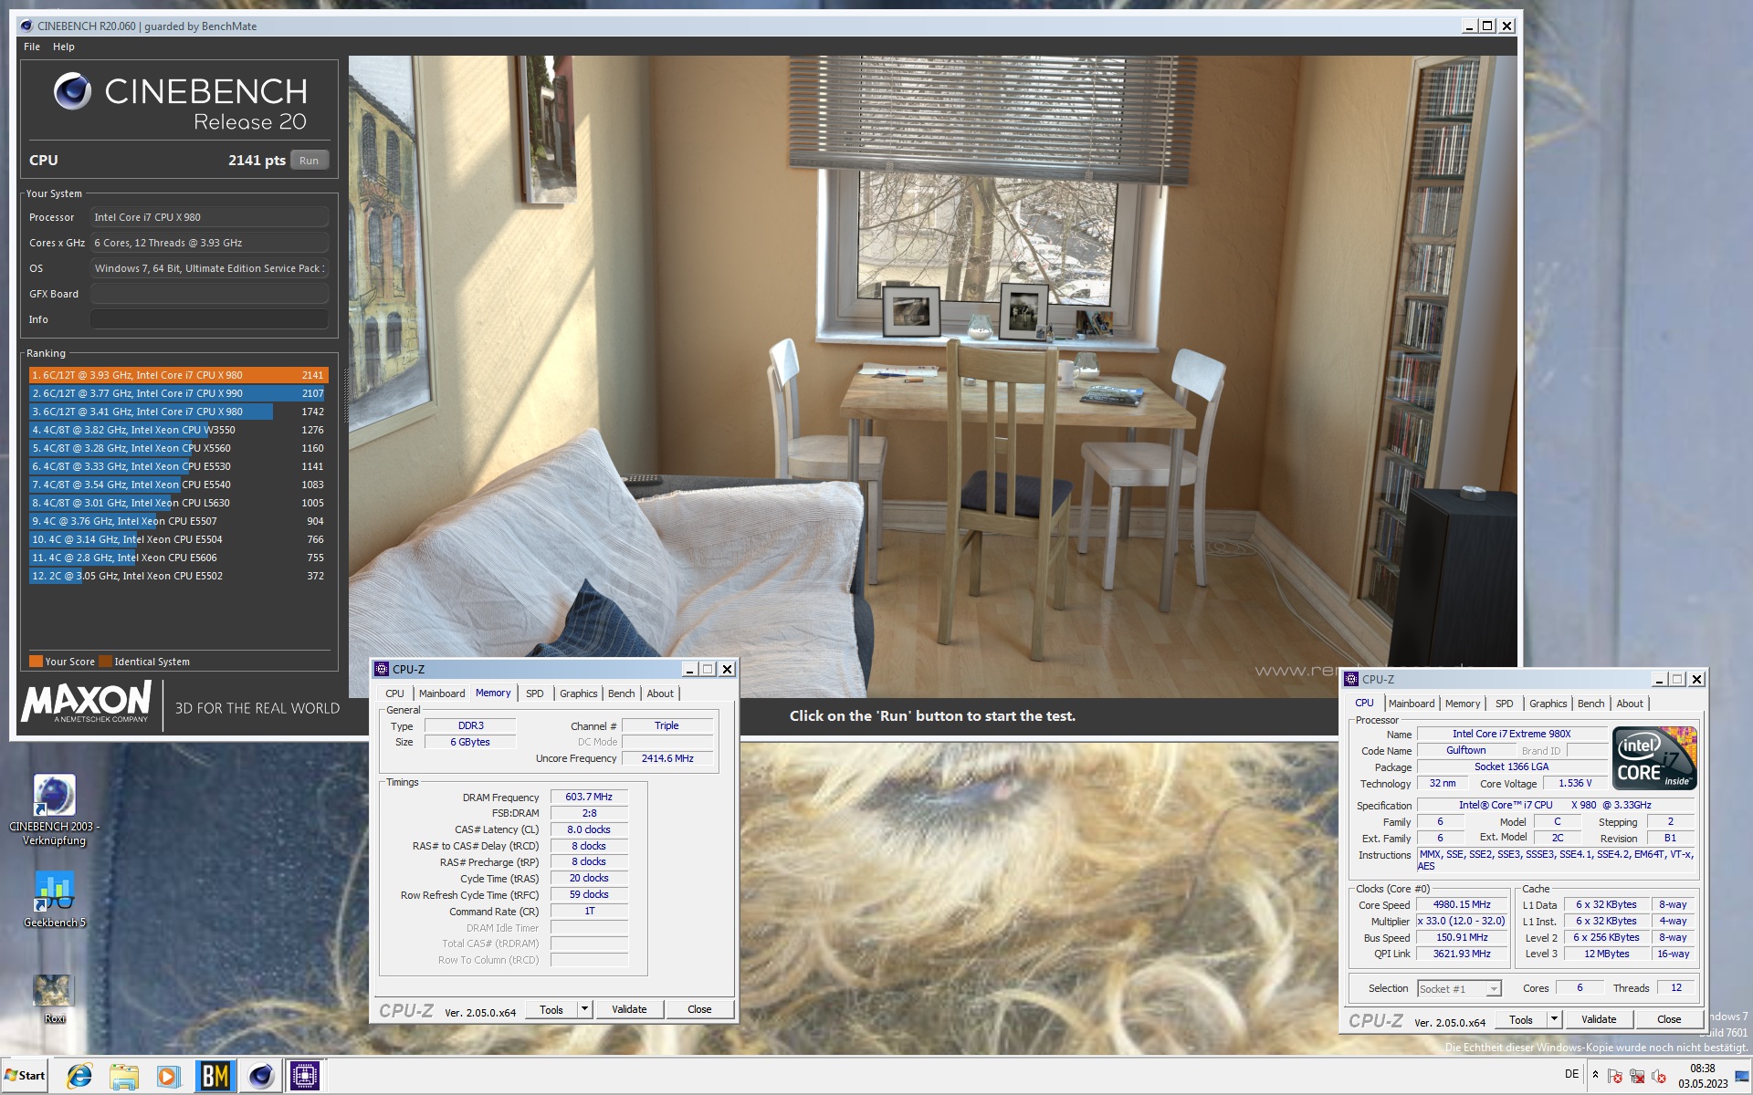Open the tray clock showing 08:38
Screen dimensions: 1753x1095
1702,1076
